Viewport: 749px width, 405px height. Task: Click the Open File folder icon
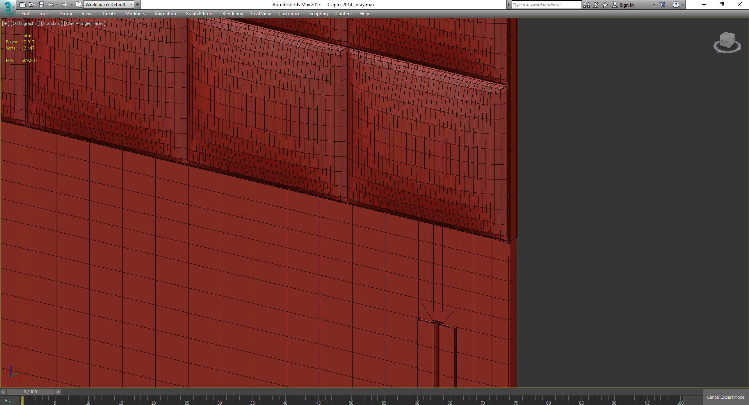coord(32,5)
